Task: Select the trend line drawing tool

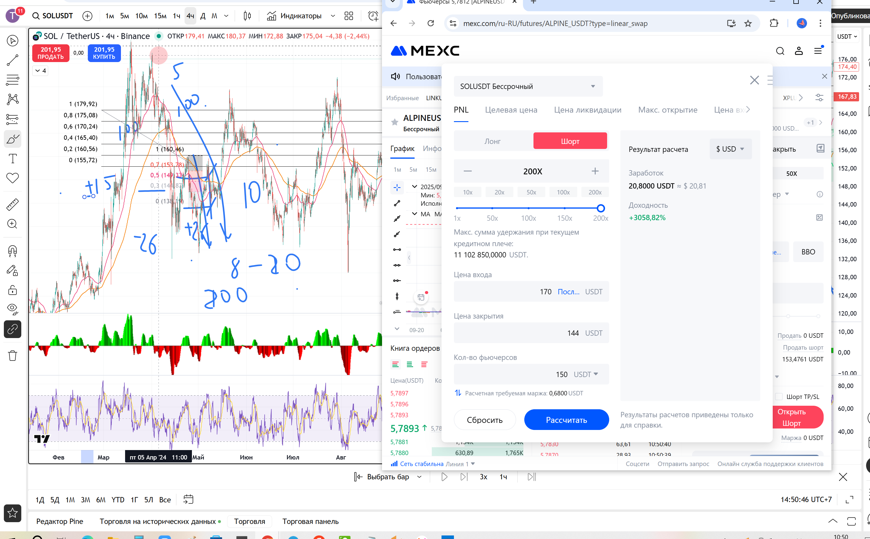Action: click(x=12, y=60)
